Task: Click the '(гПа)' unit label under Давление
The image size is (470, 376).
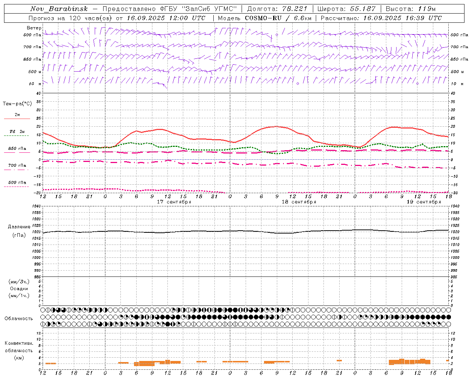Action: coord(19,235)
